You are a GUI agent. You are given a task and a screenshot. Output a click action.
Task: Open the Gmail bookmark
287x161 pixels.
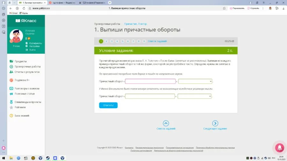(13, 13)
